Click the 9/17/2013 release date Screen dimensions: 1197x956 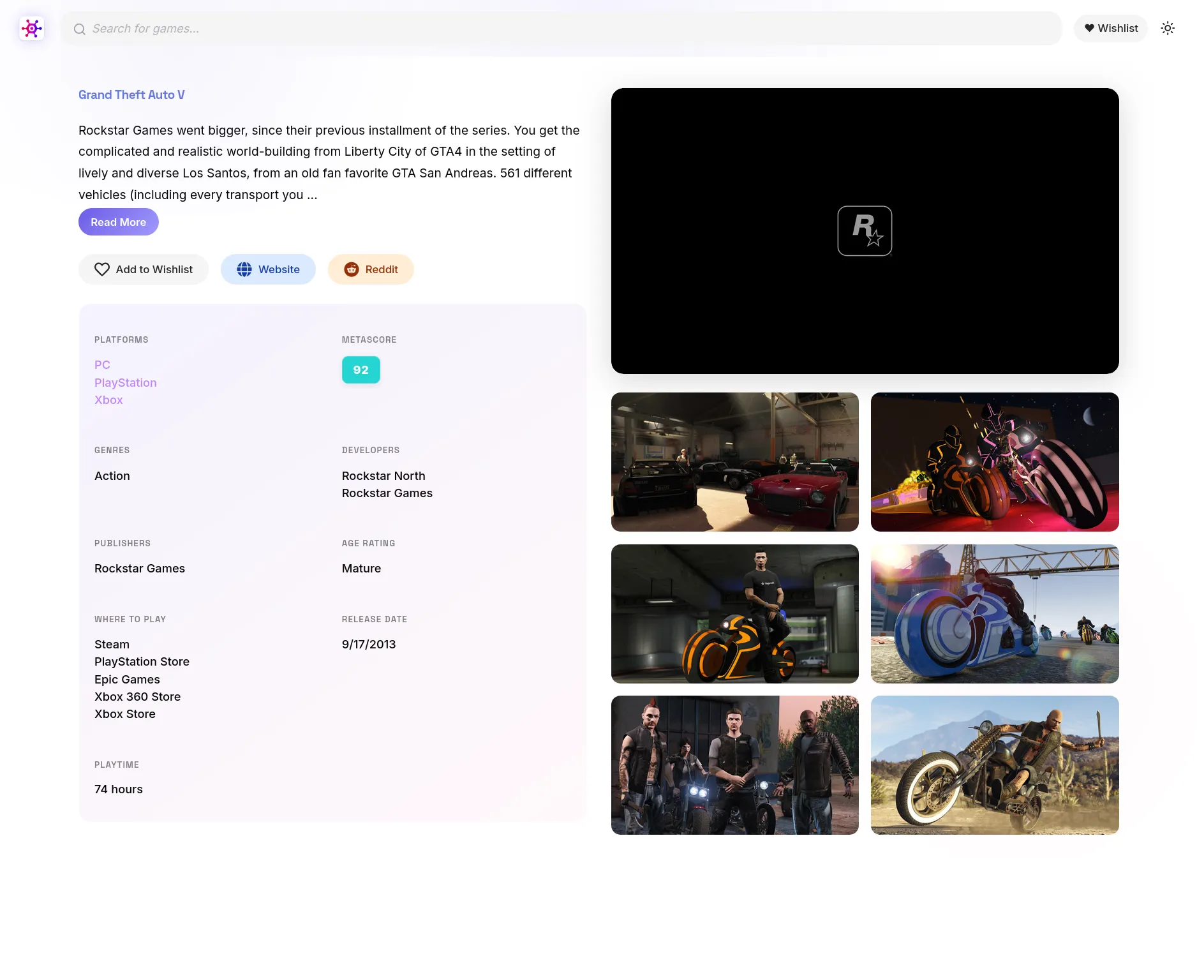(x=369, y=645)
